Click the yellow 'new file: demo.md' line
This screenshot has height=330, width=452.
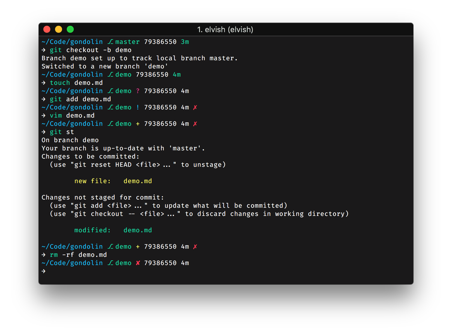[x=113, y=181]
